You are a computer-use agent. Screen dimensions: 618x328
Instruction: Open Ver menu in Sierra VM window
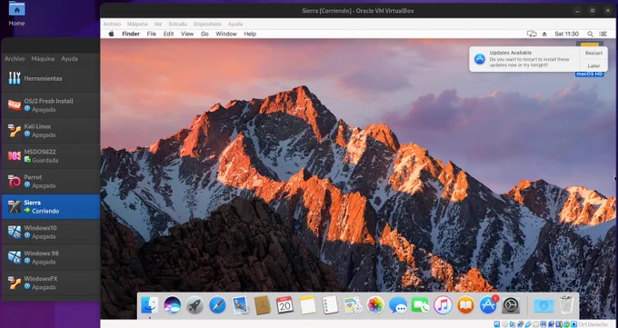point(158,24)
